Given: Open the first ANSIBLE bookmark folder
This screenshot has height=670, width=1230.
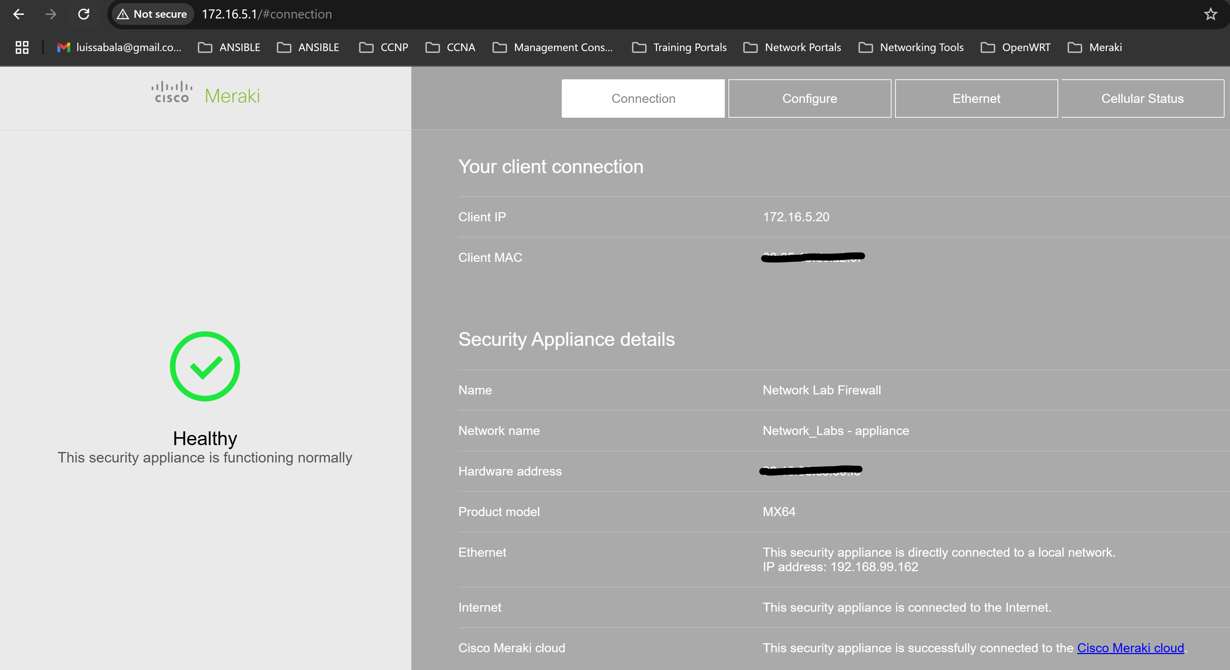Looking at the screenshot, I should 230,47.
